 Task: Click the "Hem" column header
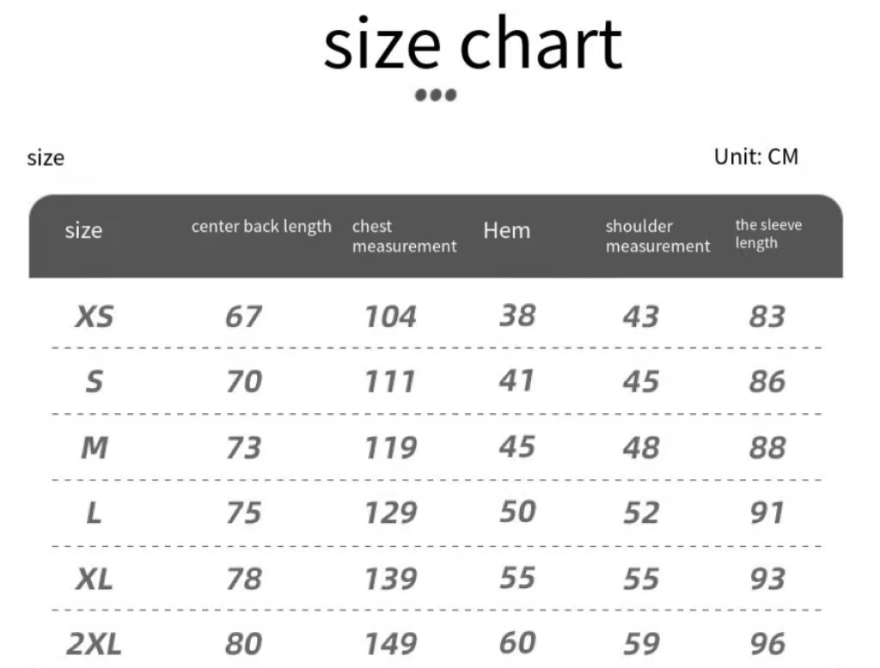coord(506,230)
